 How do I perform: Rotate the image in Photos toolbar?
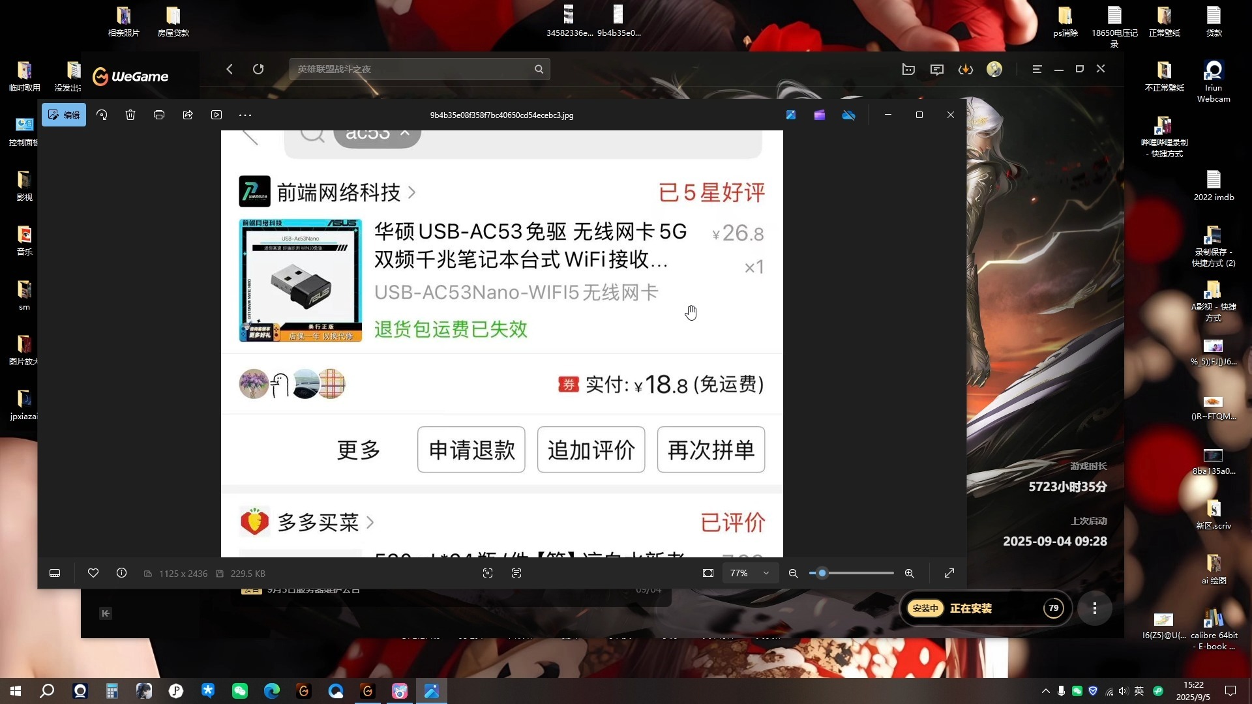[x=102, y=115]
